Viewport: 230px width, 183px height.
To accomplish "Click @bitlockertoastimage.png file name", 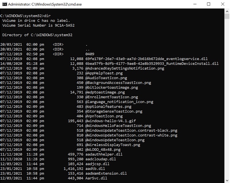I will (112, 87).
